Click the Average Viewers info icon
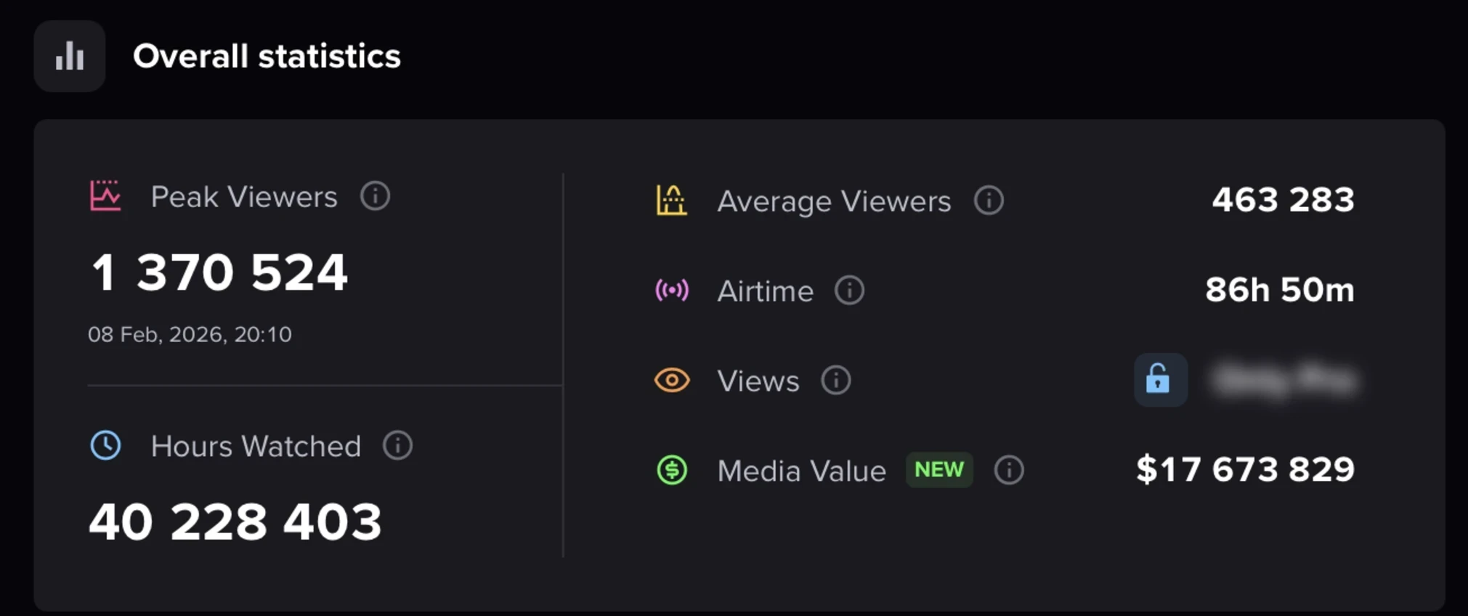The image size is (1468, 616). (989, 200)
